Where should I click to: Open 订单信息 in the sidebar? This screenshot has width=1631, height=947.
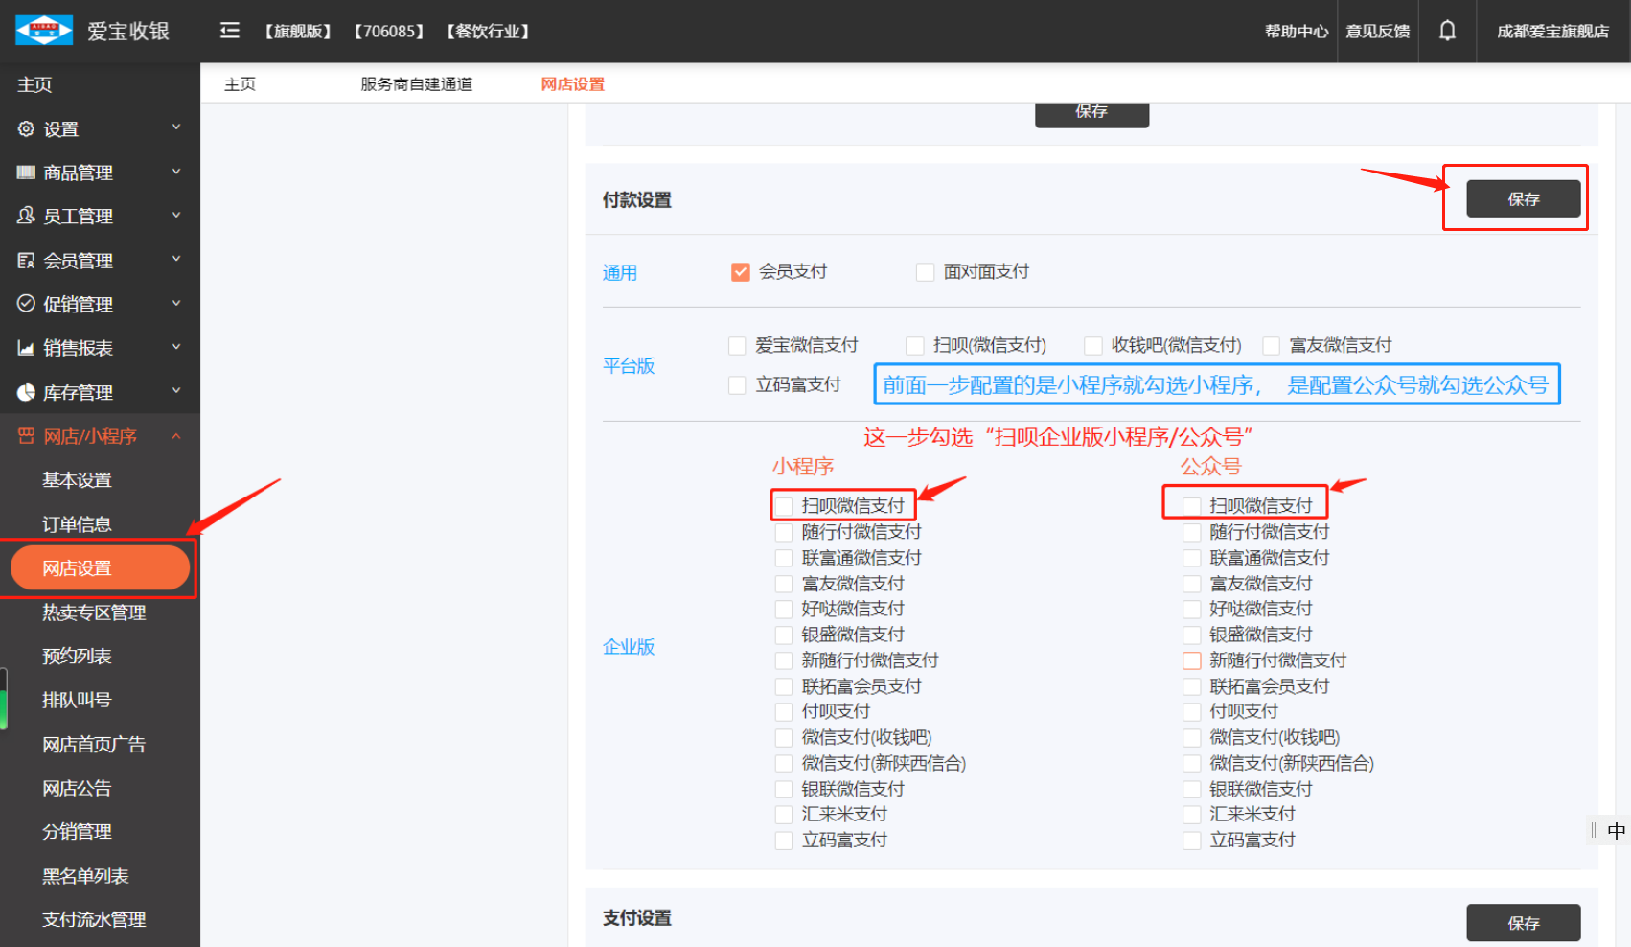tap(77, 524)
